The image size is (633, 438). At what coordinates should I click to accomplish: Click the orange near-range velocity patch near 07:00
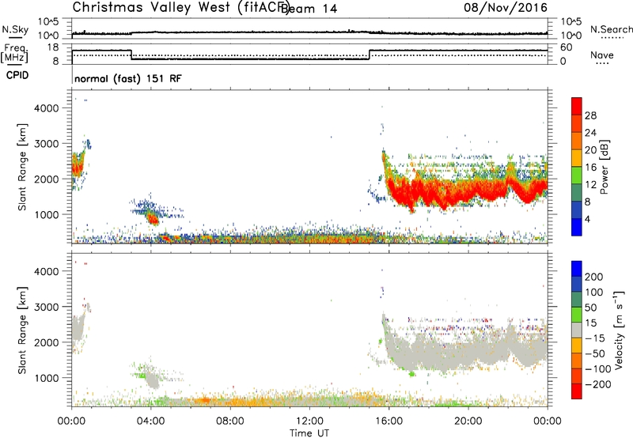click(204, 401)
